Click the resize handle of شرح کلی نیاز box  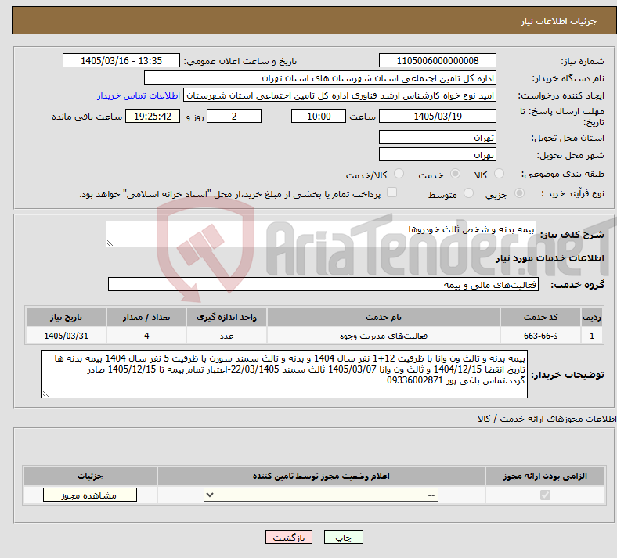point(110,243)
